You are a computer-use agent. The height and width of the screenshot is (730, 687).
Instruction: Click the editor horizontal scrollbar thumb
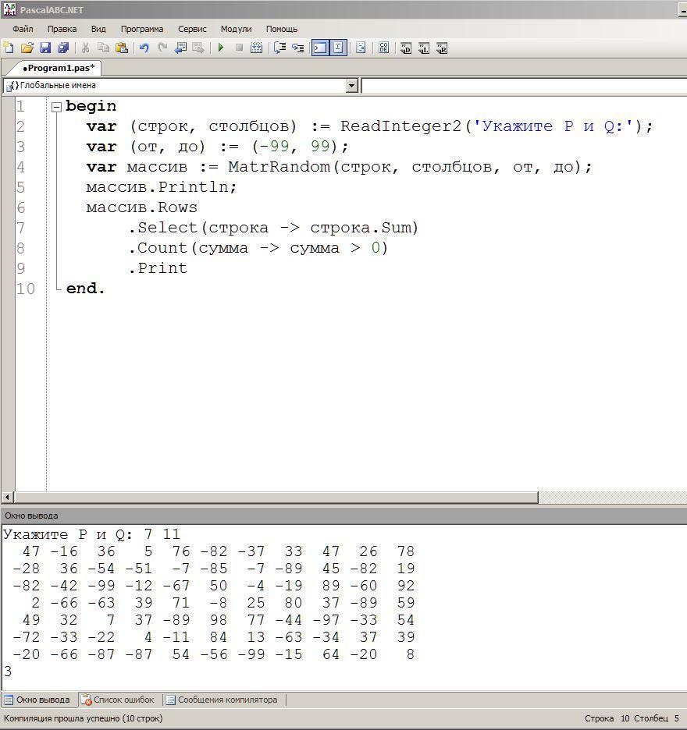pyautogui.click(x=276, y=498)
